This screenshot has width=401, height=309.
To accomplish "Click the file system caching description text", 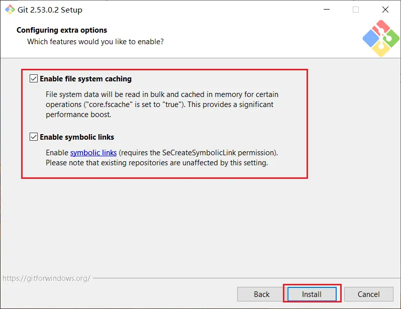I will [x=162, y=105].
